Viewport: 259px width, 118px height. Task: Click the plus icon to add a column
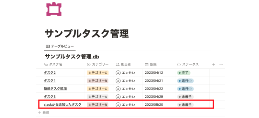click(x=213, y=65)
